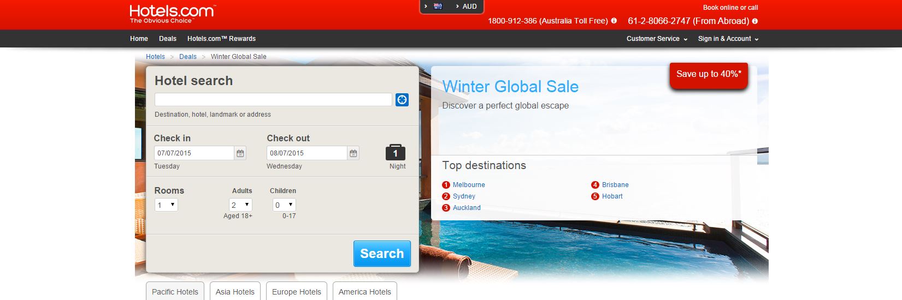Click the Check in date field
Viewport: 902px width, 300px height.
[x=194, y=153]
